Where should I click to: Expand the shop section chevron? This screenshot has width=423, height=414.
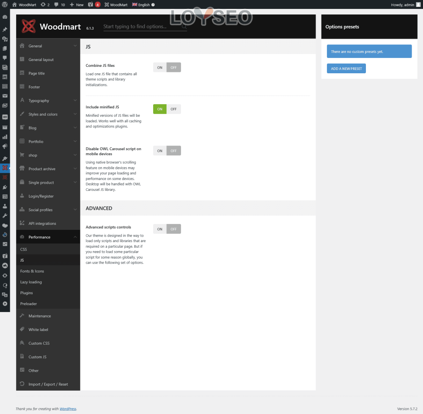75,155
